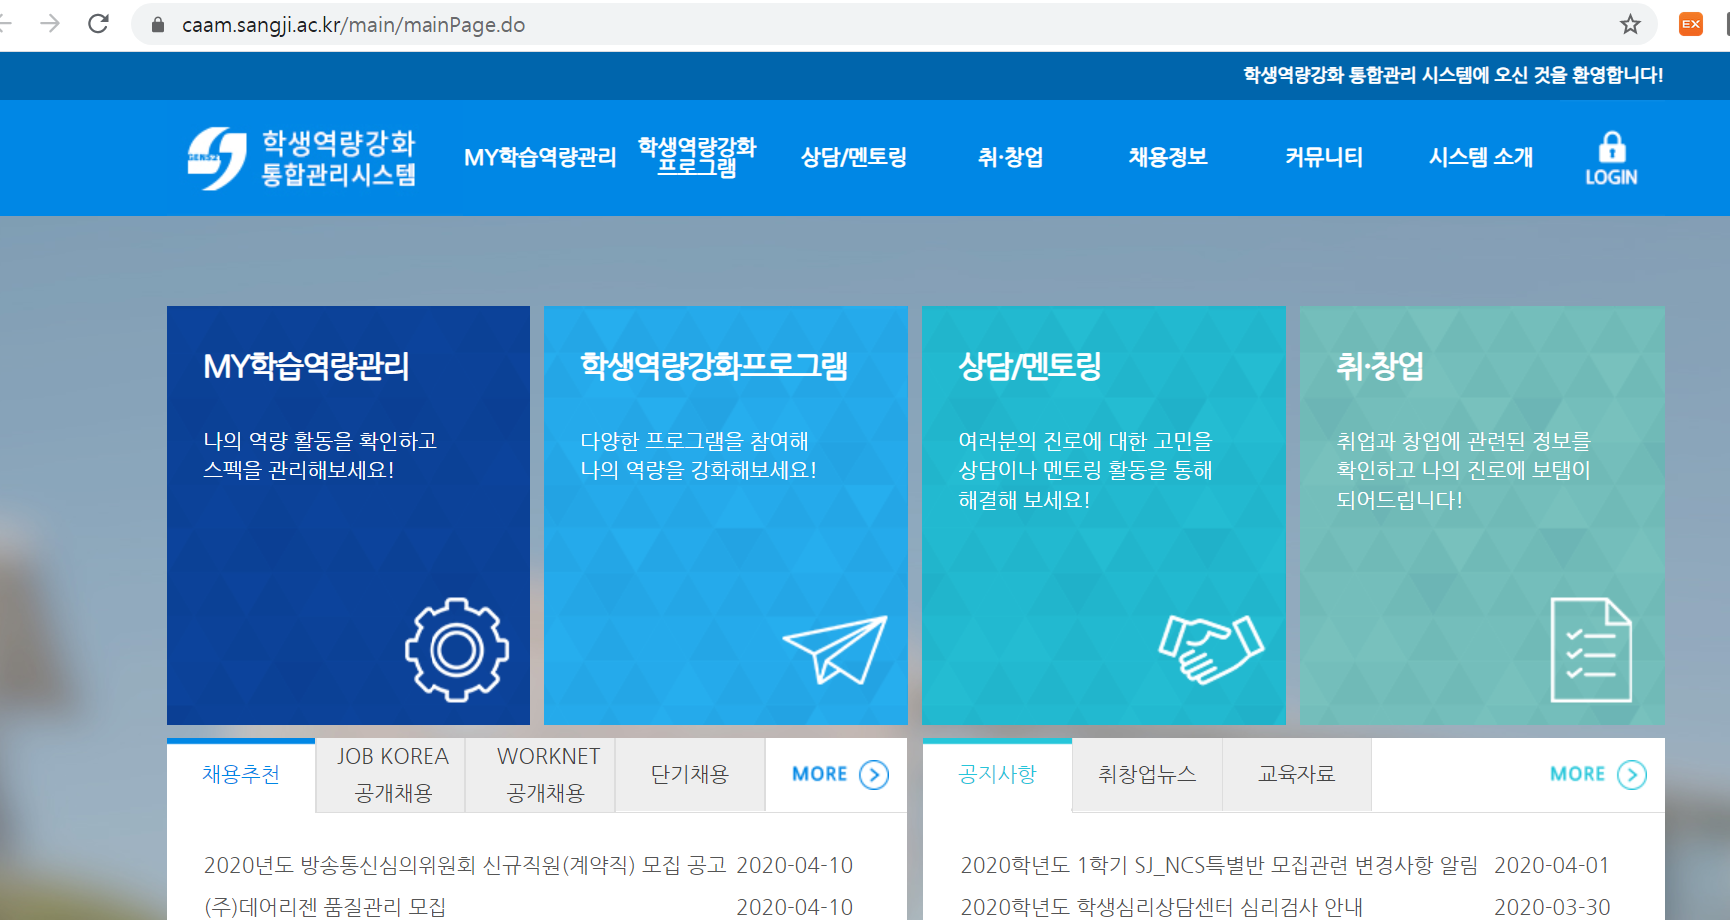The width and height of the screenshot is (1730, 920).
Task: Click the 학생역량강화프로그램 card title
Action: (x=714, y=366)
